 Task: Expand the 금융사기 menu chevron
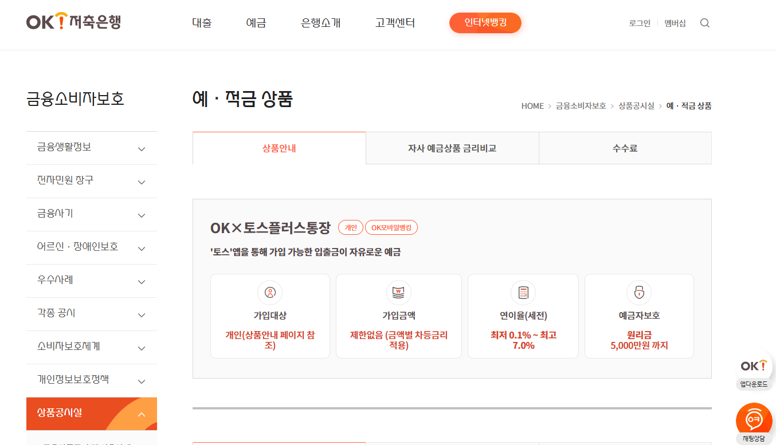141,214
